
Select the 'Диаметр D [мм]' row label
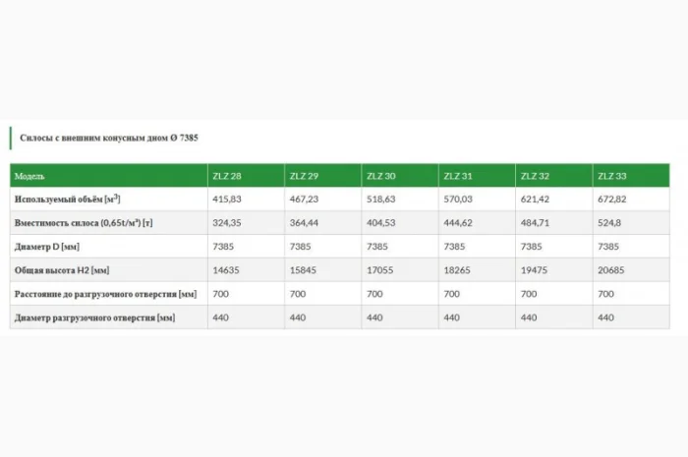point(47,247)
